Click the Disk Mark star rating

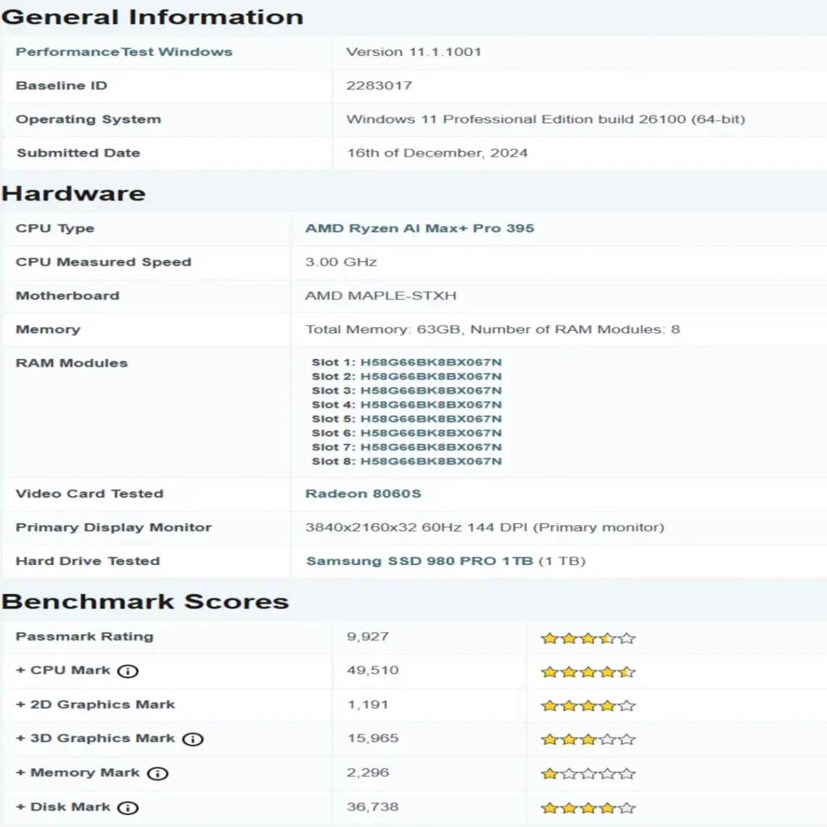point(588,808)
